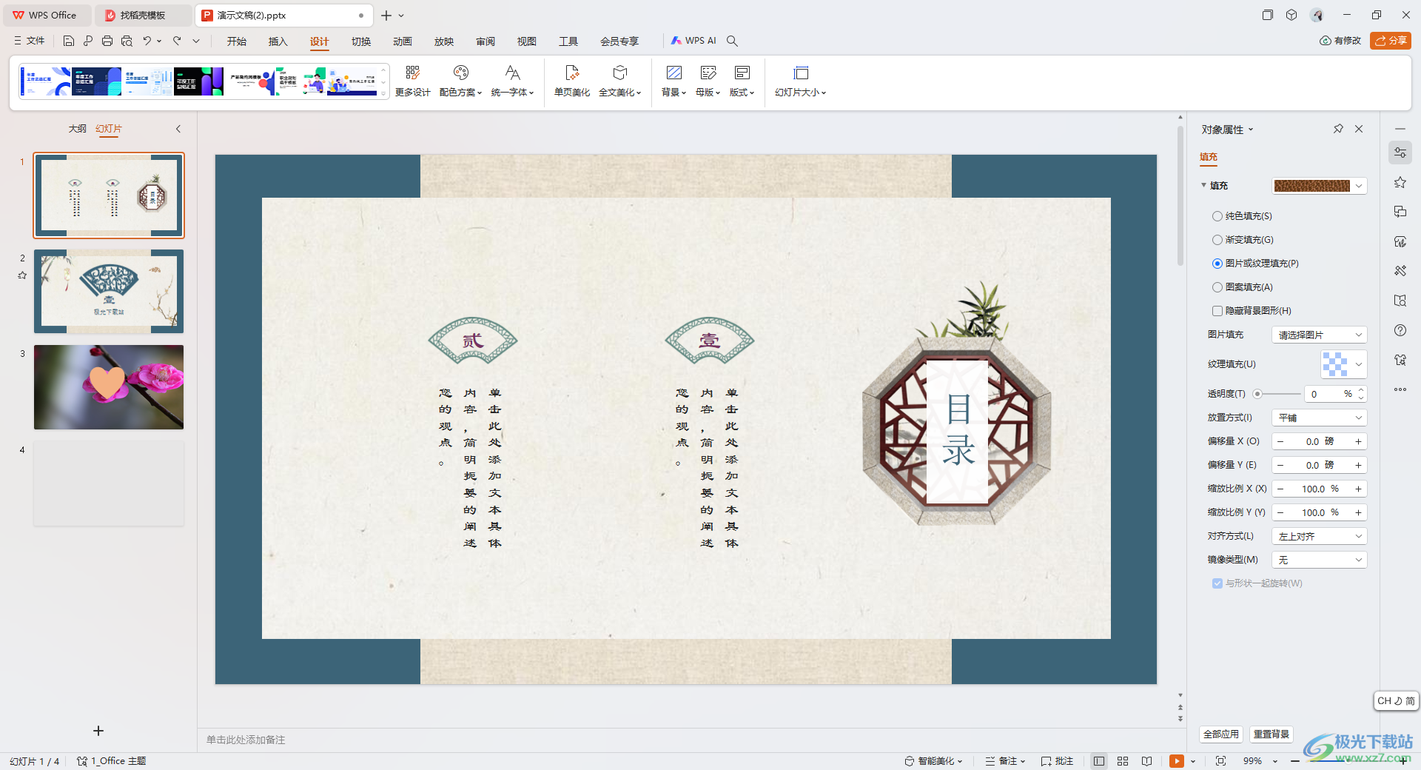The width and height of the screenshot is (1421, 770).
Task: Open the 切换 (Transitions) ribbon tab
Action: 361,41
